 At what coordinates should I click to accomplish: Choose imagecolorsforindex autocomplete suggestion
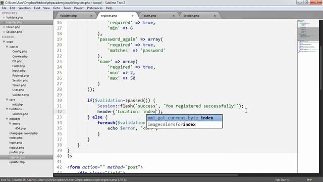[x=184, y=124]
